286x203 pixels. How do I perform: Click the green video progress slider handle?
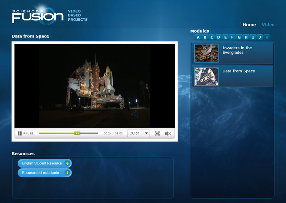tap(77, 133)
